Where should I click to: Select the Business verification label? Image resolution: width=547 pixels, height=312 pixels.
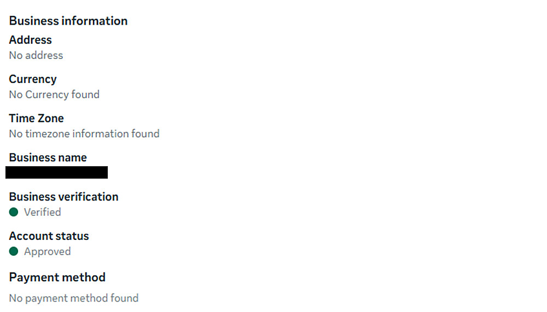63,197
